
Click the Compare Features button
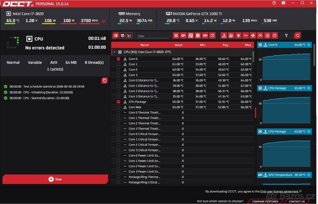point(265,201)
